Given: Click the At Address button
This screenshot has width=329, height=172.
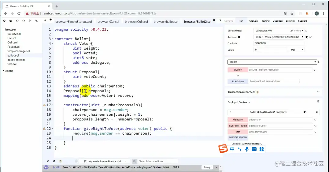Looking at the screenshot, I should tap(238, 81).
